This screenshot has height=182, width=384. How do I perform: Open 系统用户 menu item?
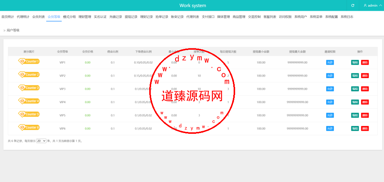click(x=301, y=17)
